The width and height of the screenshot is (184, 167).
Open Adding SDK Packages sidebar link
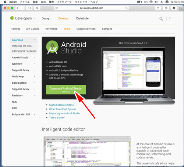[x=24, y=51]
